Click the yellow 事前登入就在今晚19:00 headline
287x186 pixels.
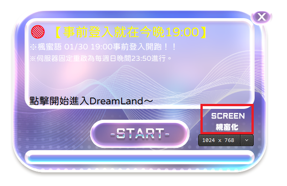pos(131,32)
